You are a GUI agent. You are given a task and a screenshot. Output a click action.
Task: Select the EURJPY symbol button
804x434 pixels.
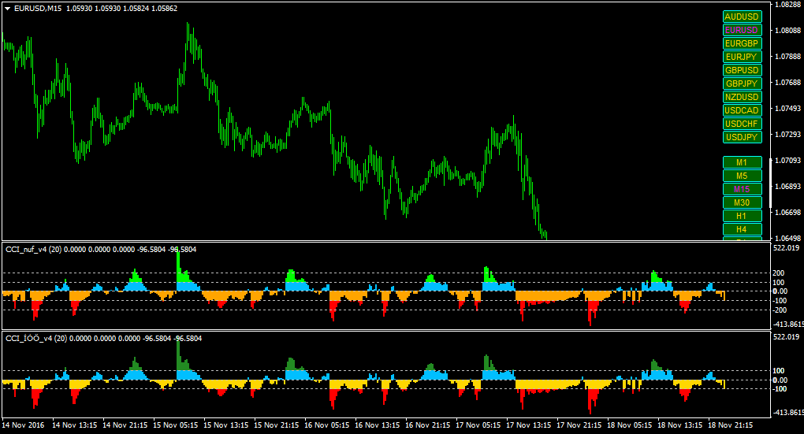pos(742,57)
